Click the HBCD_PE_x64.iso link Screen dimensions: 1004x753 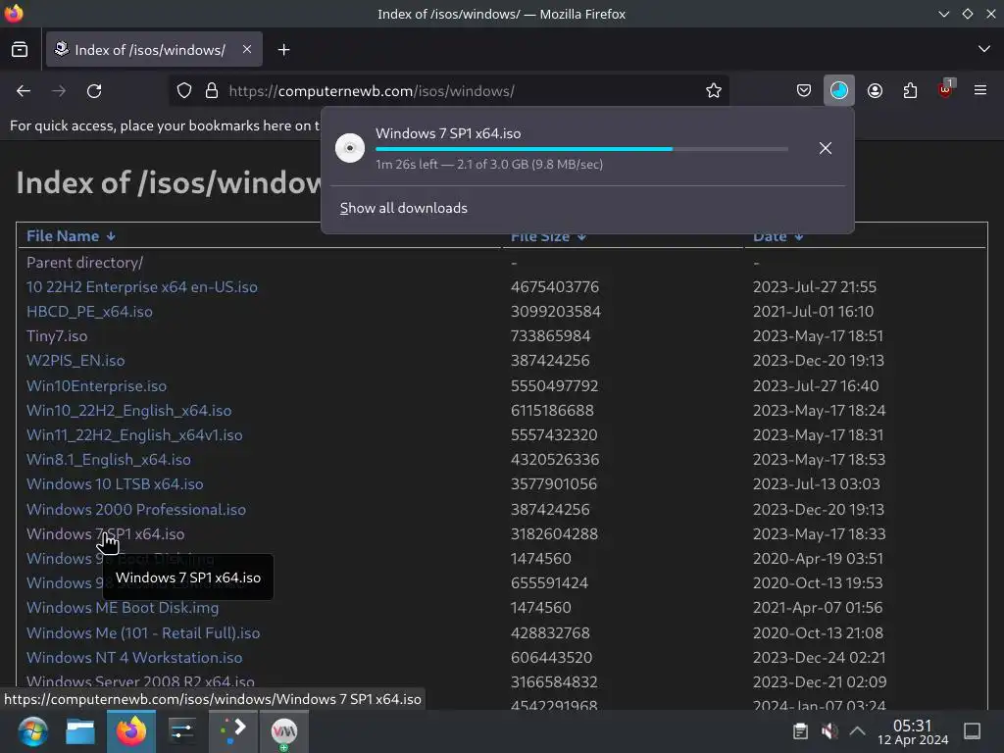(89, 312)
